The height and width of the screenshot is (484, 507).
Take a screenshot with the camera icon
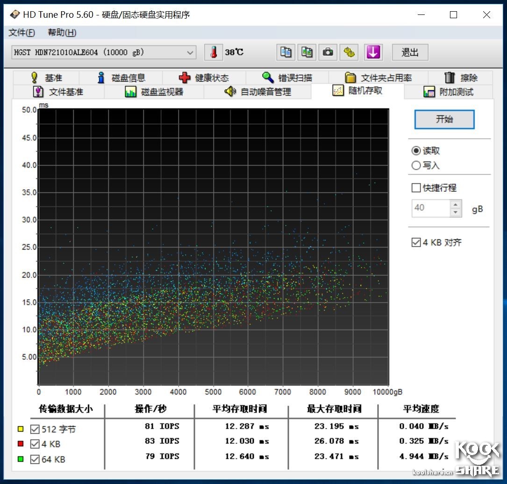pos(328,52)
